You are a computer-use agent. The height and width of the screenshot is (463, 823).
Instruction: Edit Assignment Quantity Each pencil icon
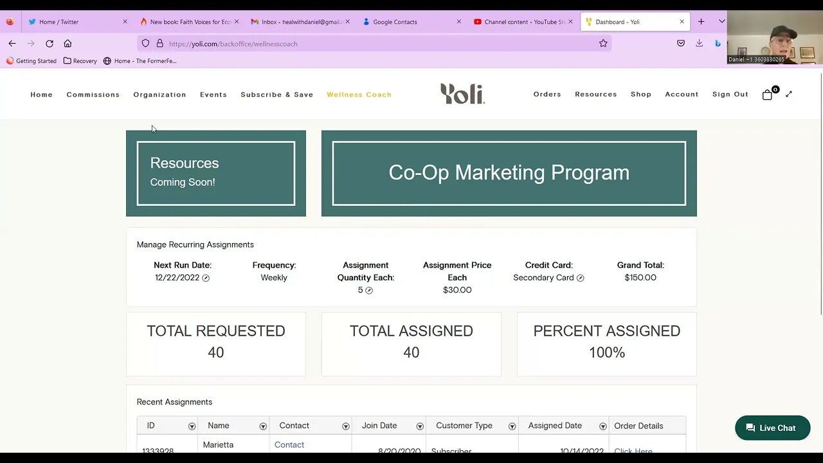coord(369,290)
